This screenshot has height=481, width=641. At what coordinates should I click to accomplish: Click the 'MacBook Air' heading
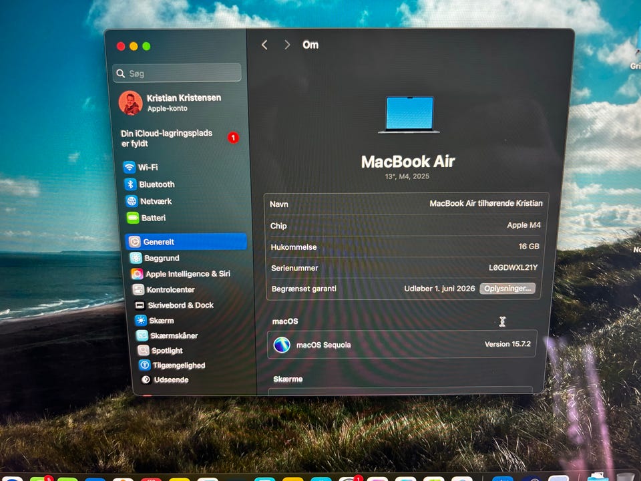[x=408, y=162]
